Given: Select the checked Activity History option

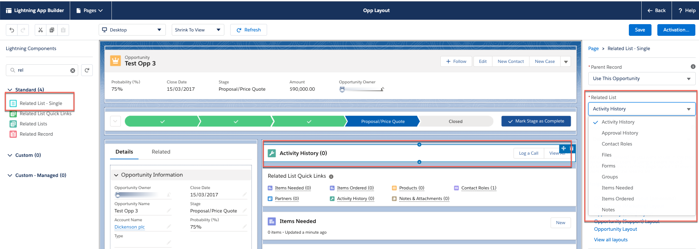Looking at the screenshot, I should point(618,122).
